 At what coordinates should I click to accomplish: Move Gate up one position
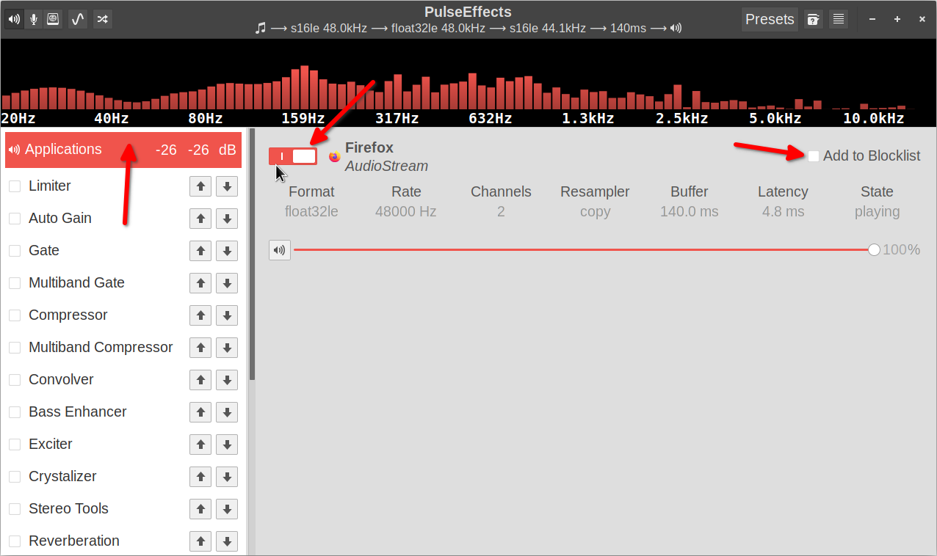200,251
